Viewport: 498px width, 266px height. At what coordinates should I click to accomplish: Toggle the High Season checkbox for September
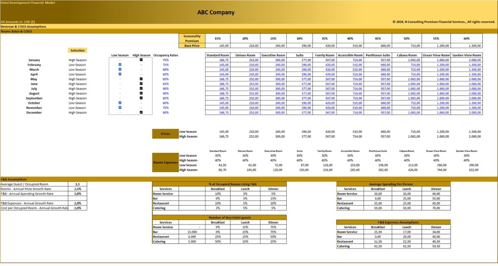(141, 98)
